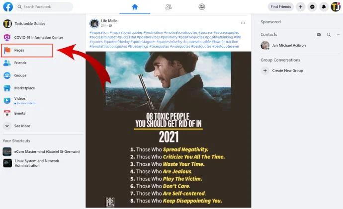343x209 pixels.
Task: Click the Search Facebook input field
Action: (44, 7)
